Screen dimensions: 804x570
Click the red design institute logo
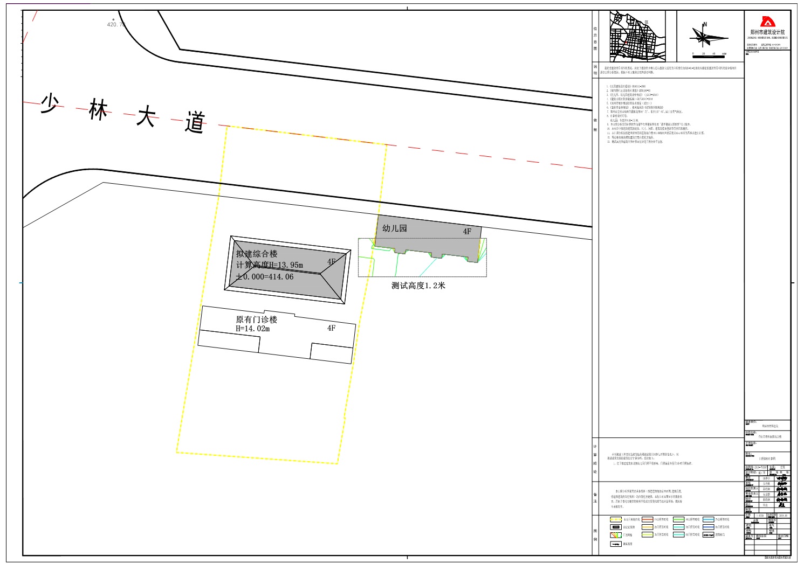coord(767,22)
